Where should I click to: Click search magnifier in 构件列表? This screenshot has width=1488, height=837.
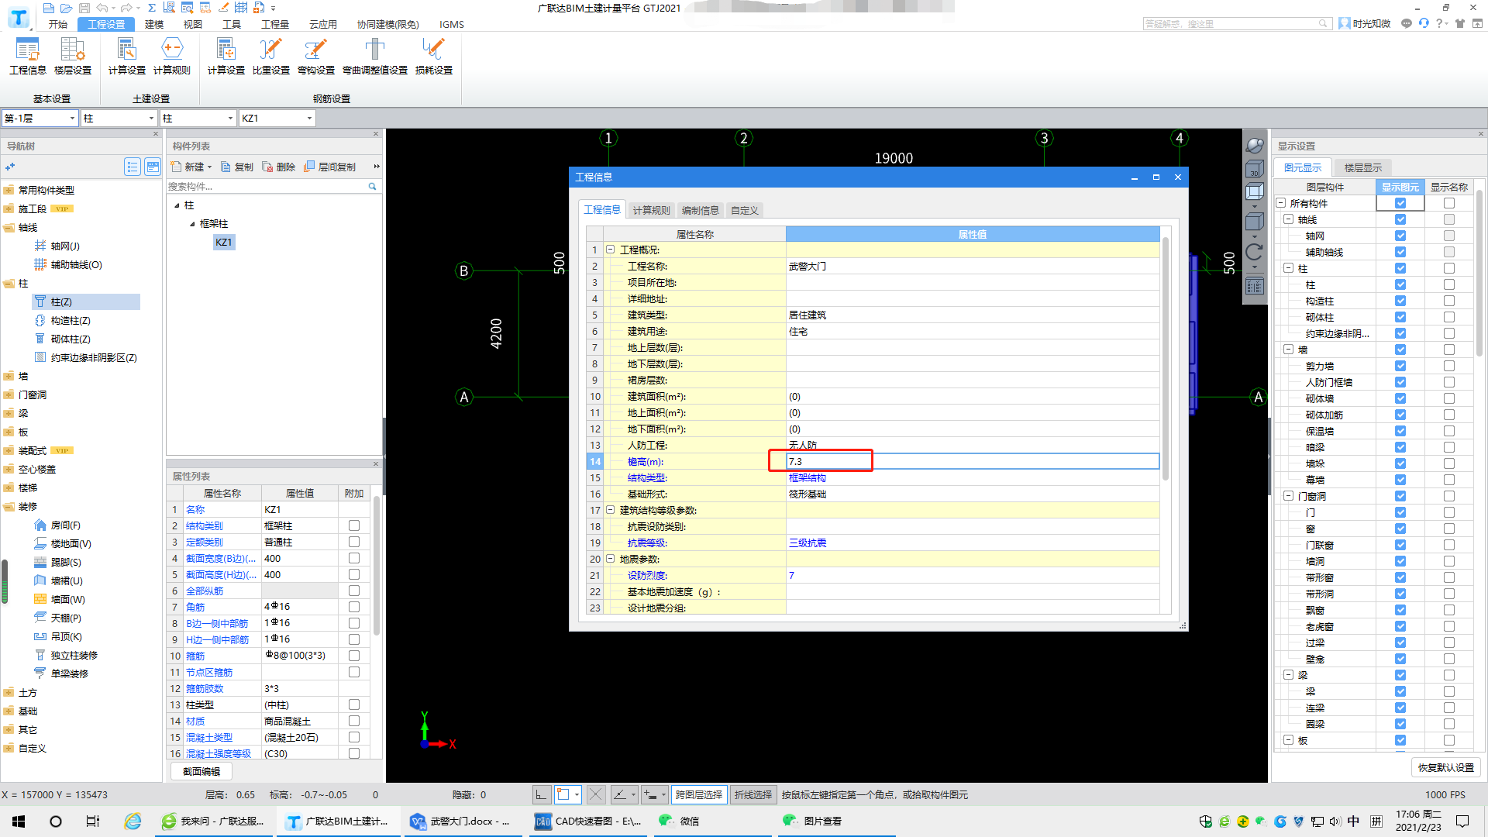(x=372, y=187)
